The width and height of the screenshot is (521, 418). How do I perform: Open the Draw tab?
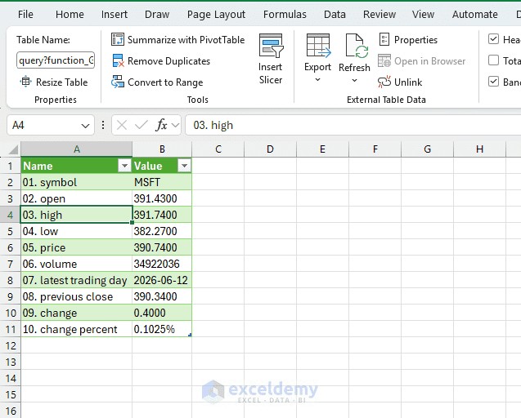pyautogui.click(x=157, y=15)
